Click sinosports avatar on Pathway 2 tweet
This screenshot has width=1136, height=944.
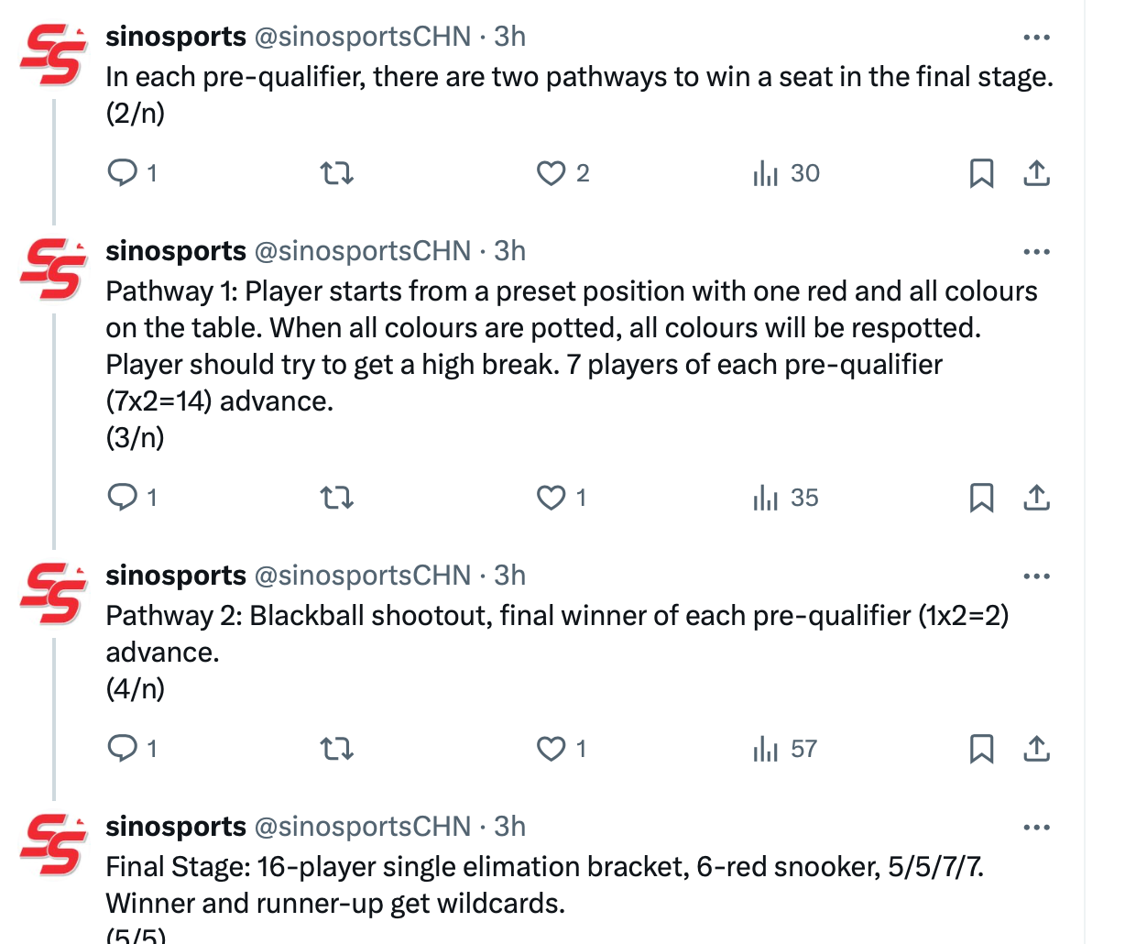tap(53, 592)
